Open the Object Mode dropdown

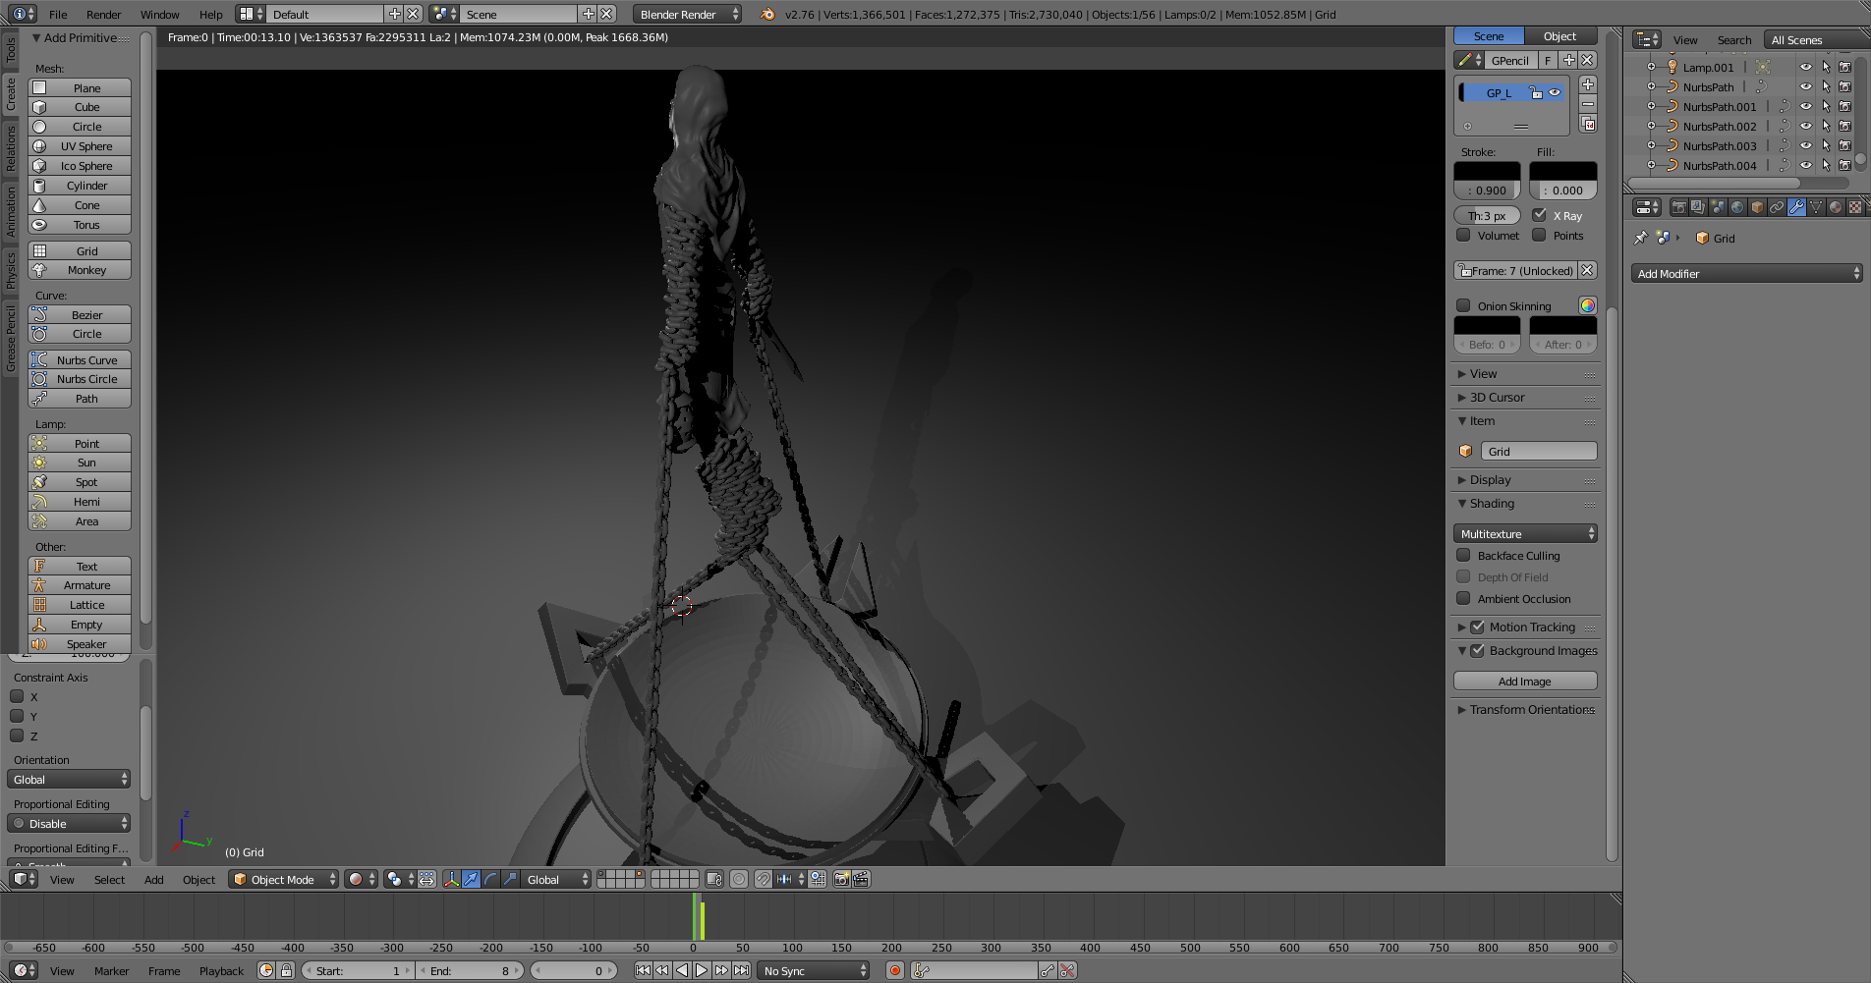point(284,879)
